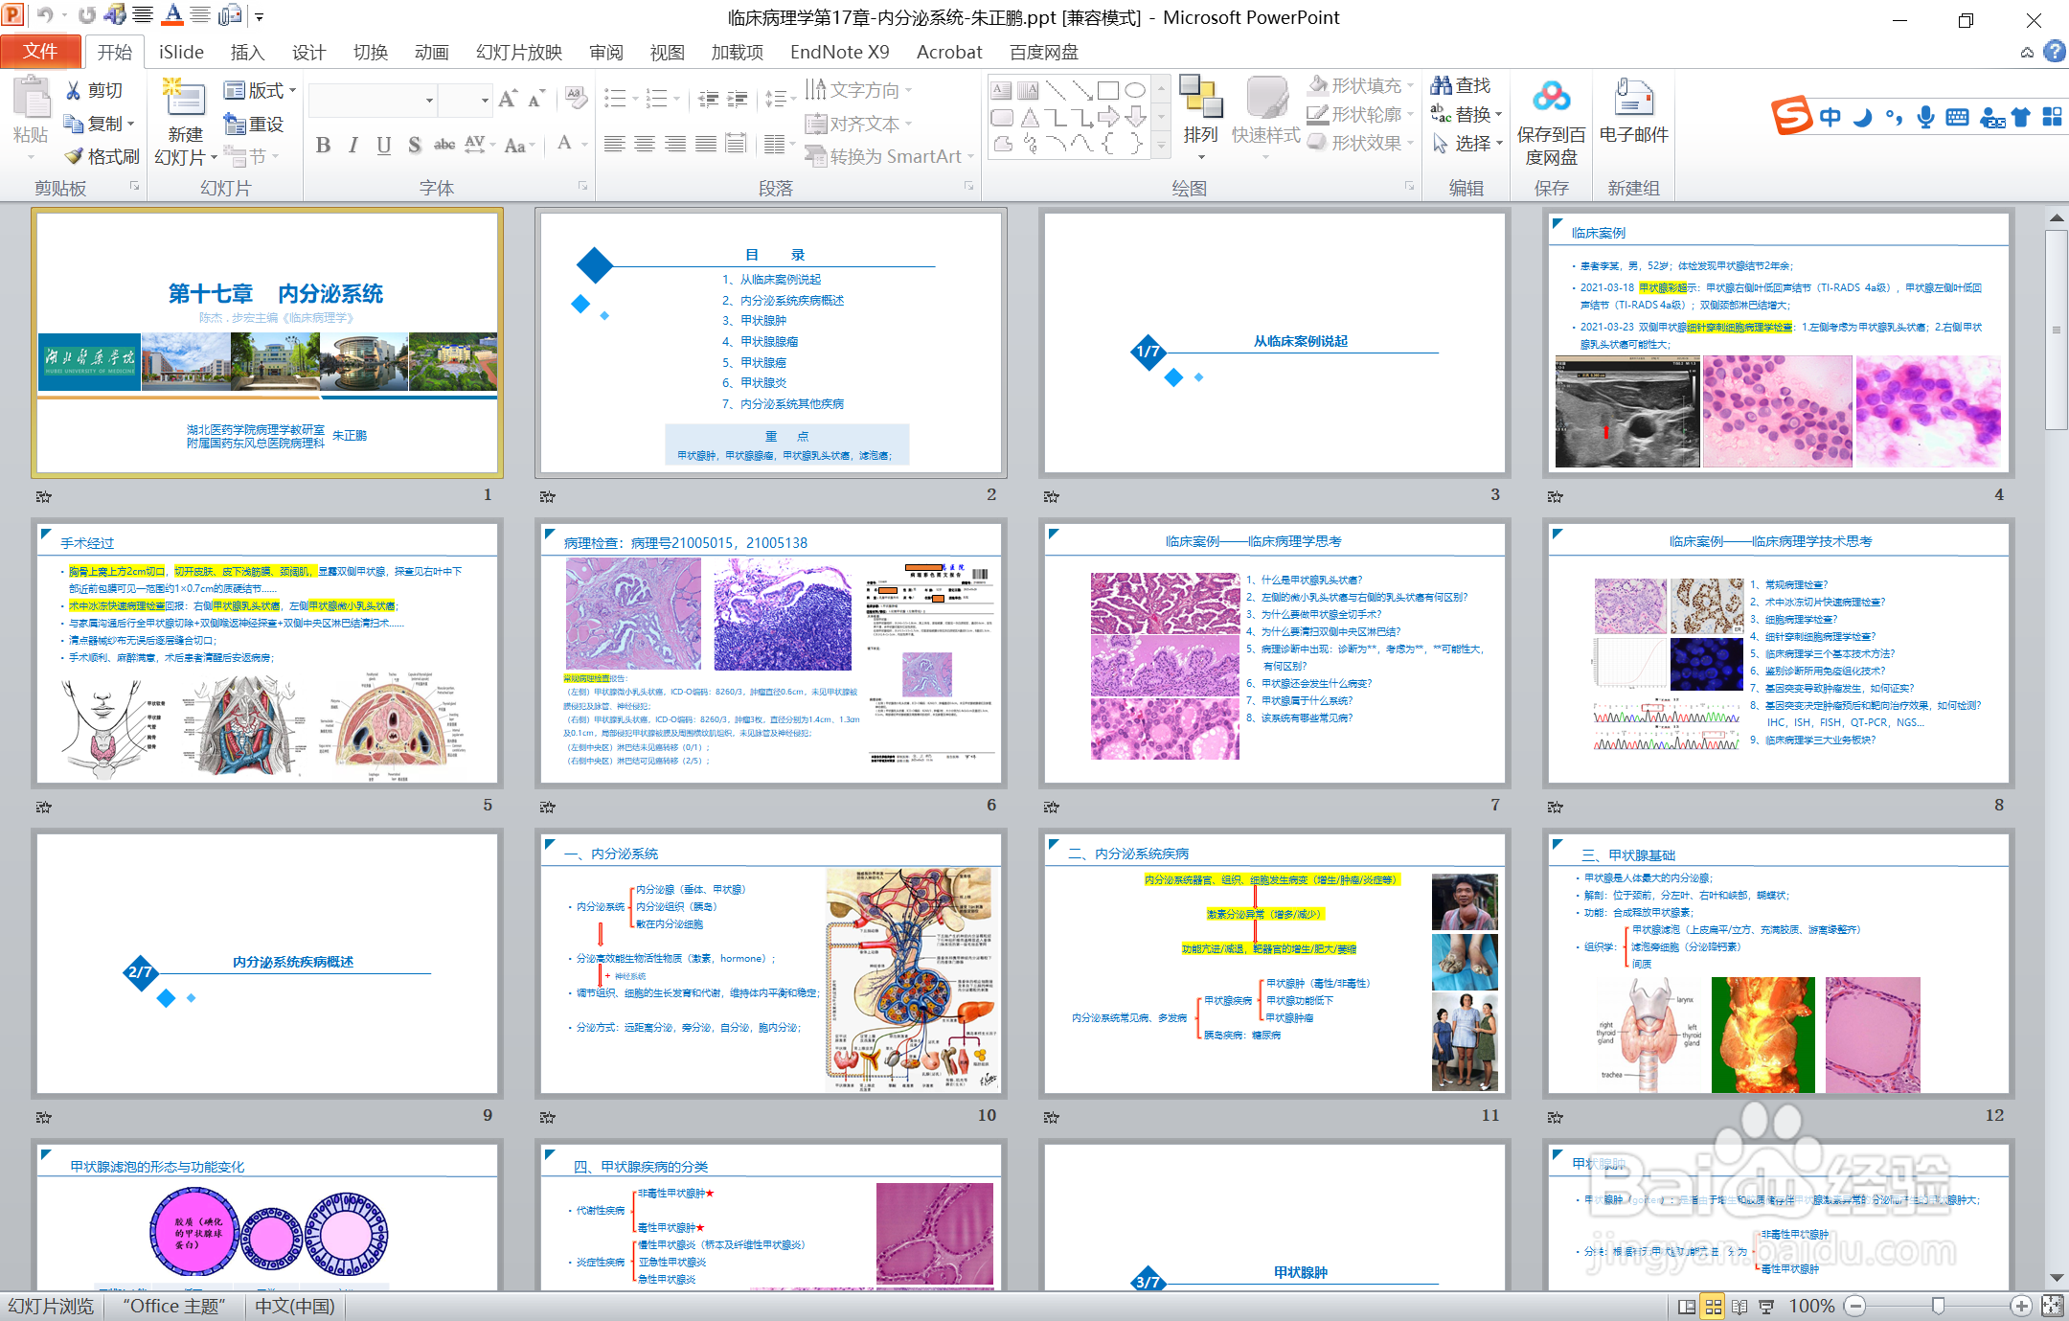Switch to Normal view in status bar
The height and width of the screenshot is (1321, 2069).
[1687, 1307]
